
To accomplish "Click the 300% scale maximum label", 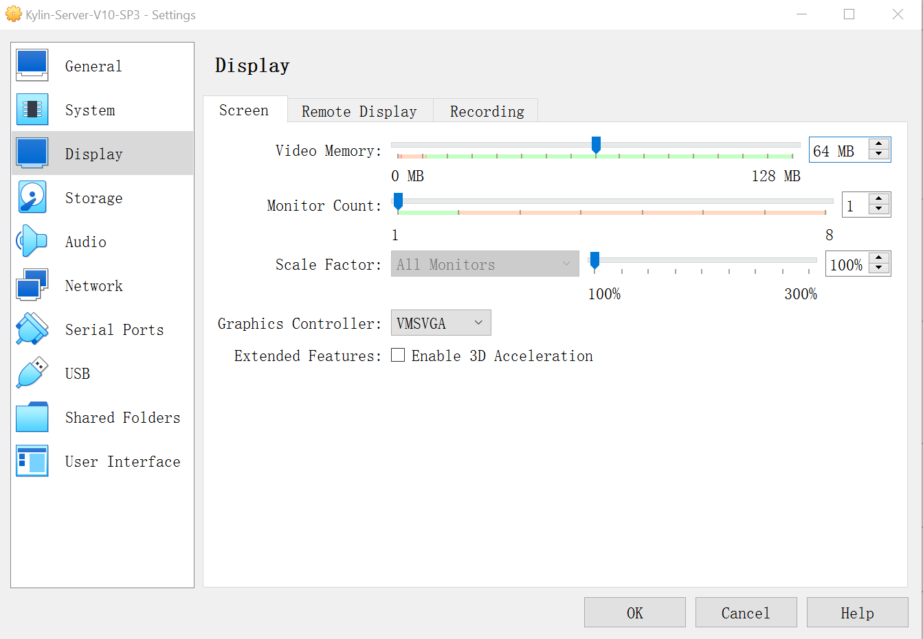I will [x=801, y=294].
